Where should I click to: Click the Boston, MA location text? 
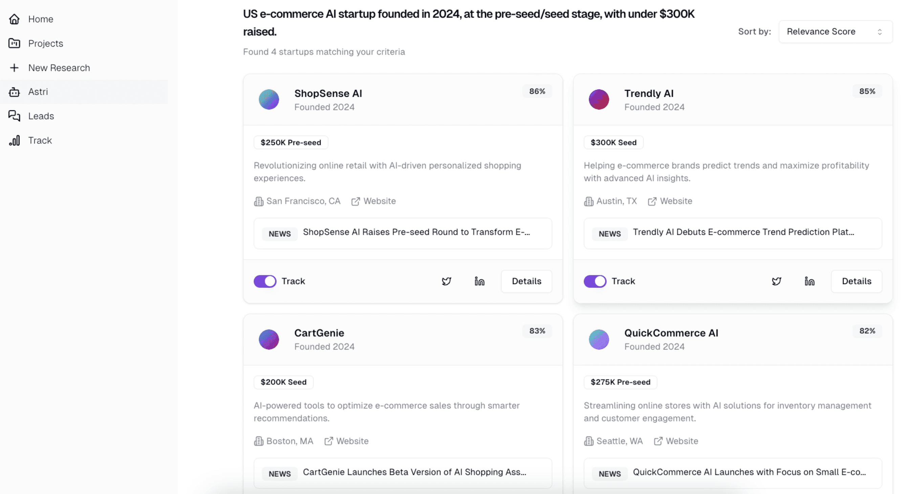click(x=290, y=441)
